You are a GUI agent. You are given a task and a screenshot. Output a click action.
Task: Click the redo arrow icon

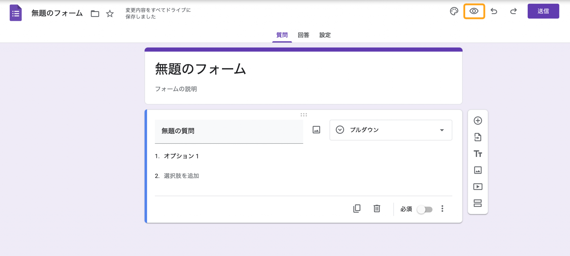pos(514,11)
